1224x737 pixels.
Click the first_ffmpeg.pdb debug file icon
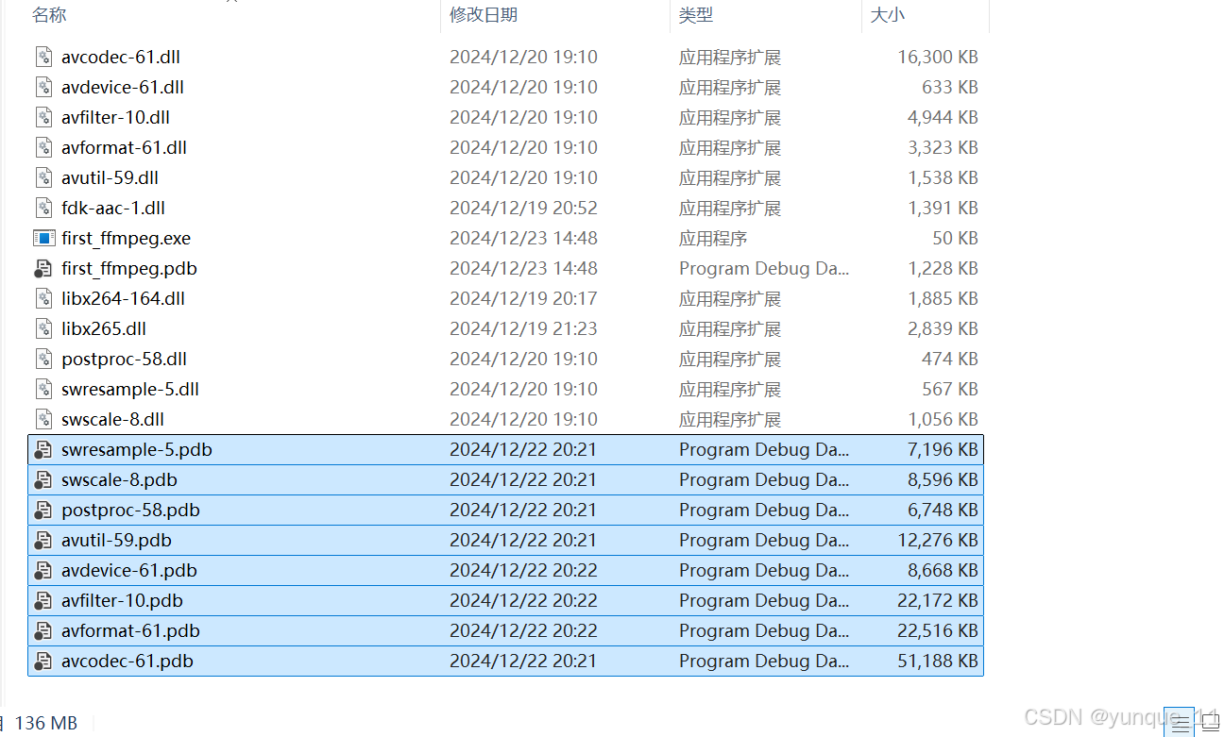click(43, 268)
